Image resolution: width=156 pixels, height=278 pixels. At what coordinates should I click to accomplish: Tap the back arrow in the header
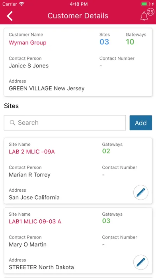tap(10, 16)
